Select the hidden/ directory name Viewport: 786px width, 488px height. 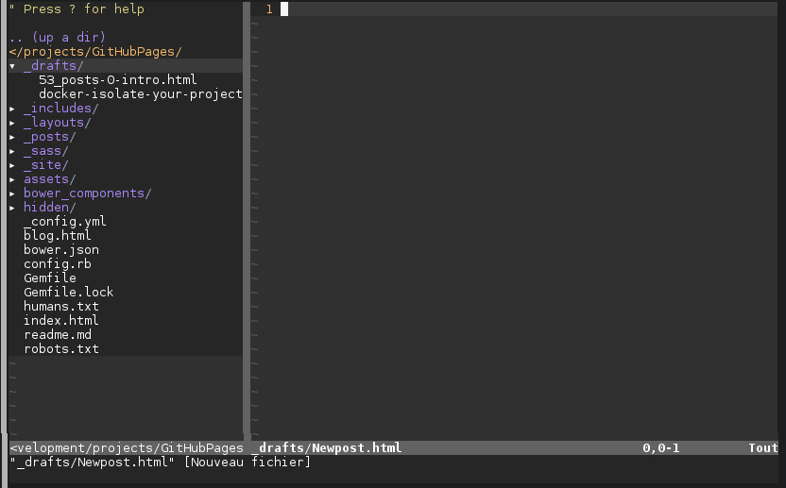tap(50, 207)
